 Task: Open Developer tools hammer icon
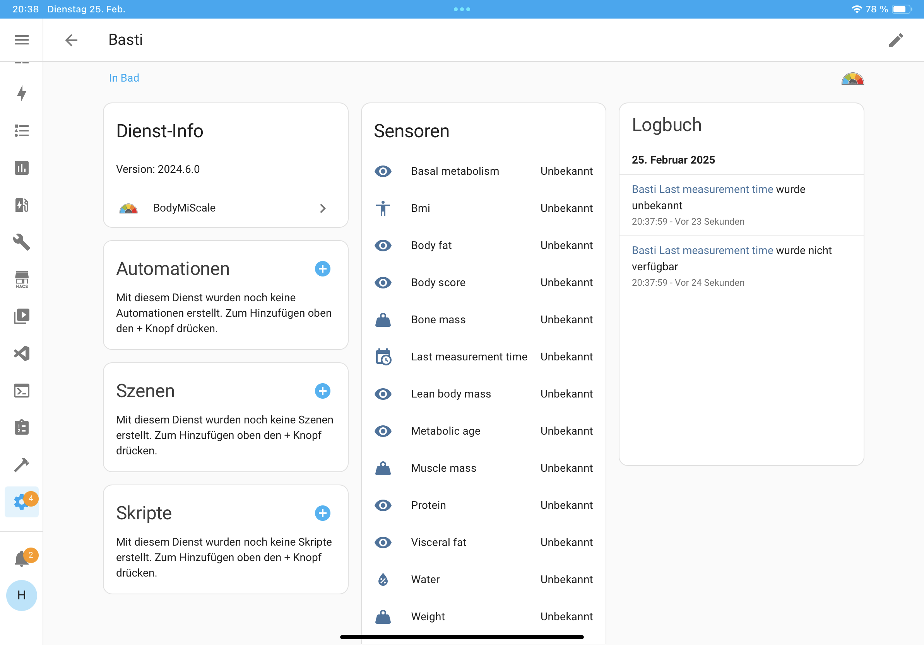(x=21, y=464)
